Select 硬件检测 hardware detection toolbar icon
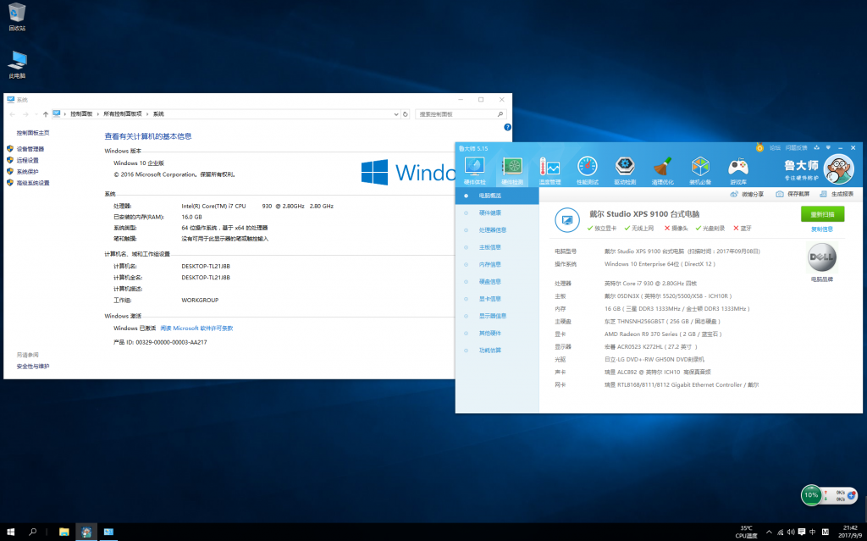This screenshot has width=867, height=541. [x=512, y=170]
